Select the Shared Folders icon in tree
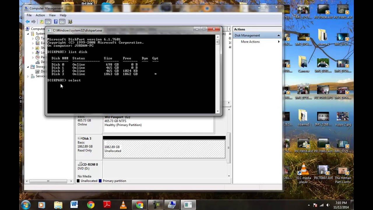Image resolution: width=373 pixels, height=210 pixels. [x=37, y=48]
